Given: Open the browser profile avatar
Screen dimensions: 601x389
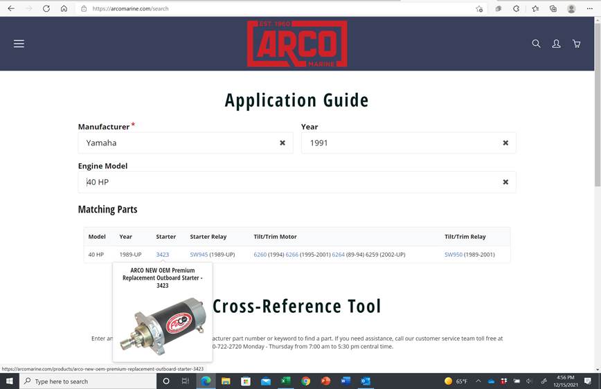Looking at the screenshot, I should click(x=571, y=8).
